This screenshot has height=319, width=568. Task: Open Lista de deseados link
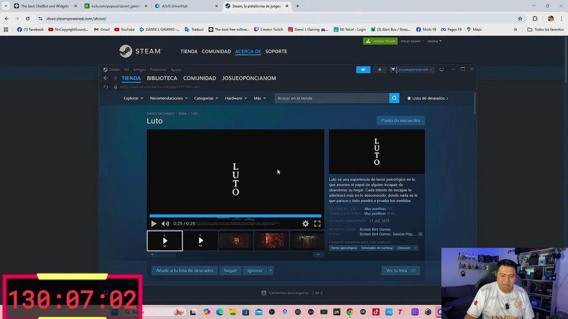click(x=428, y=98)
